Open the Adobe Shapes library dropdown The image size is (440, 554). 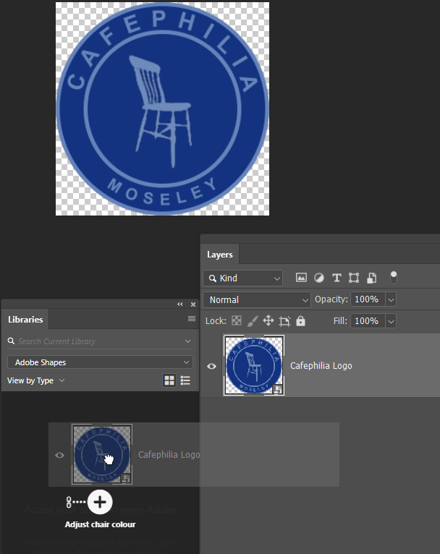tap(100, 362)
